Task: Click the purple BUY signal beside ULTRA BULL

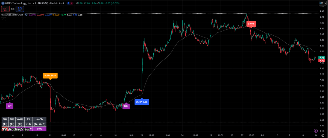Action: 126,106
